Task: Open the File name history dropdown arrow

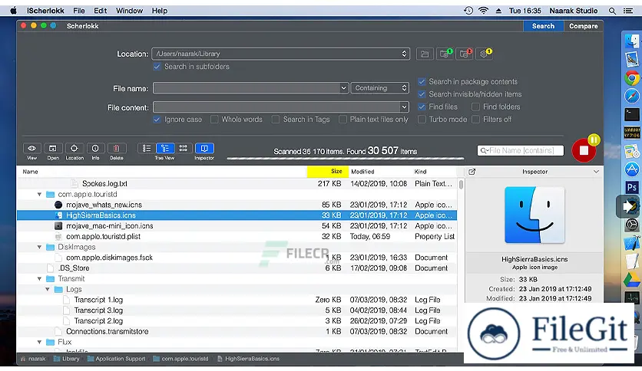Action: point(343,88)
